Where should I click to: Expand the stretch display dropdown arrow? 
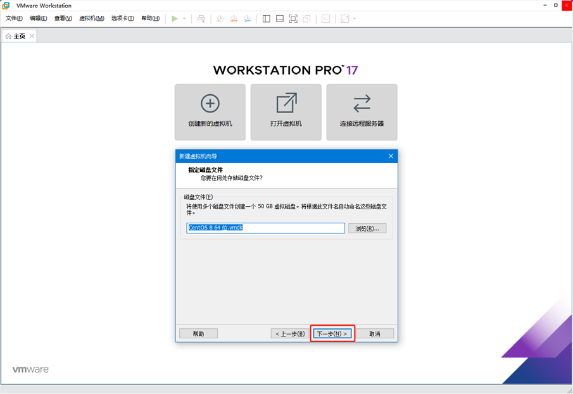coord(354,18)
